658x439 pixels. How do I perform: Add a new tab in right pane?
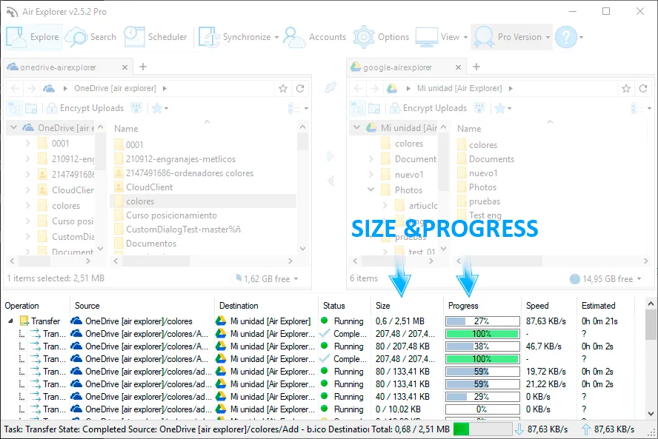(x=476, y=67)
